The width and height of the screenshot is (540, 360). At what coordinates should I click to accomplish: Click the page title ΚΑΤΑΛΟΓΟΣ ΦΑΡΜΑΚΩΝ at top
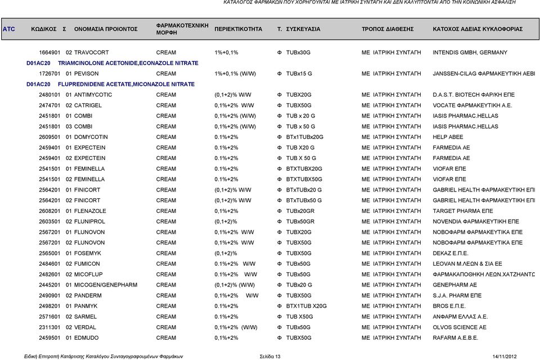370,2
